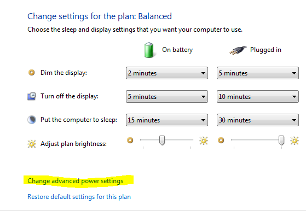This screenshot has height=211, width=306.
Task: Expand the Turn off display battery dropdown
Action: pos(167,96)
